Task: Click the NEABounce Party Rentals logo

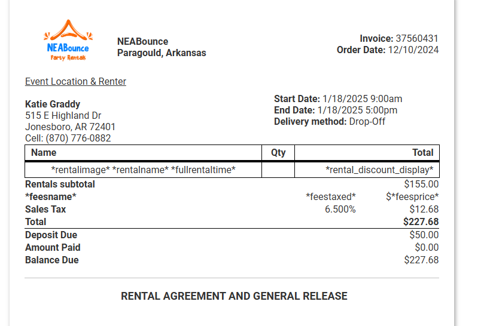Action: pyautogui.click(x=68, y=41)
